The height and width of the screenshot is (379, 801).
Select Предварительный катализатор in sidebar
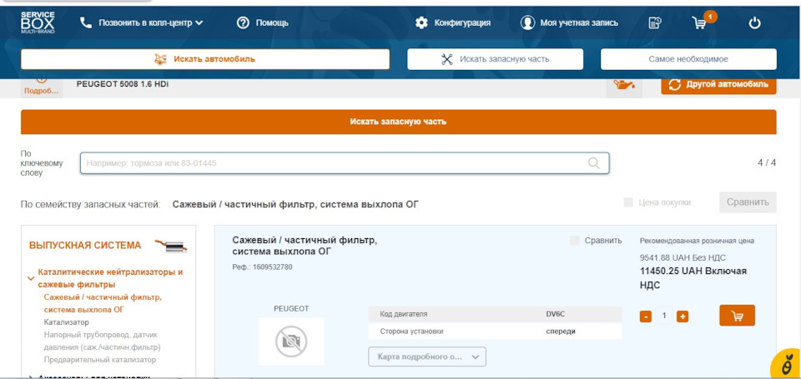pyautogui.click(x=99, y=360)
